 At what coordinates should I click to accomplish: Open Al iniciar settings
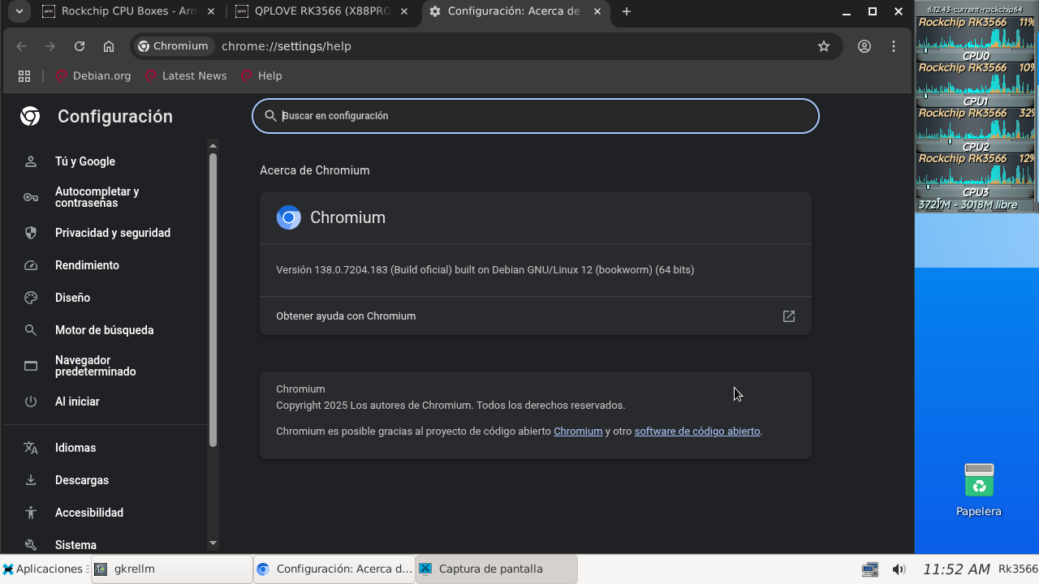click(x=105, y=401)
